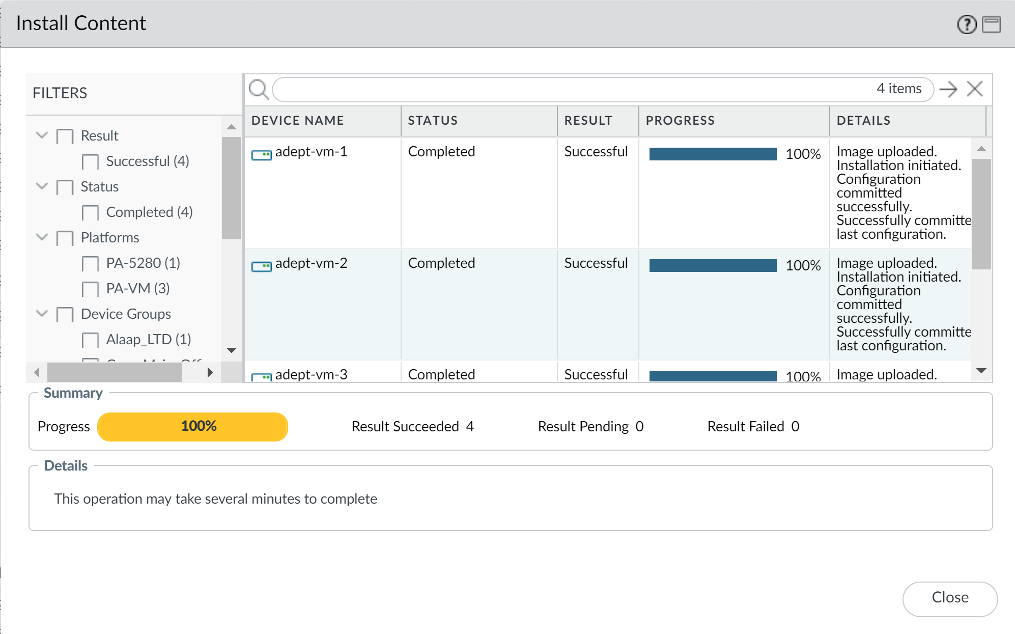
Task: Tick the PA-VM (3) platform checkbox
Action: pos(90,289)
